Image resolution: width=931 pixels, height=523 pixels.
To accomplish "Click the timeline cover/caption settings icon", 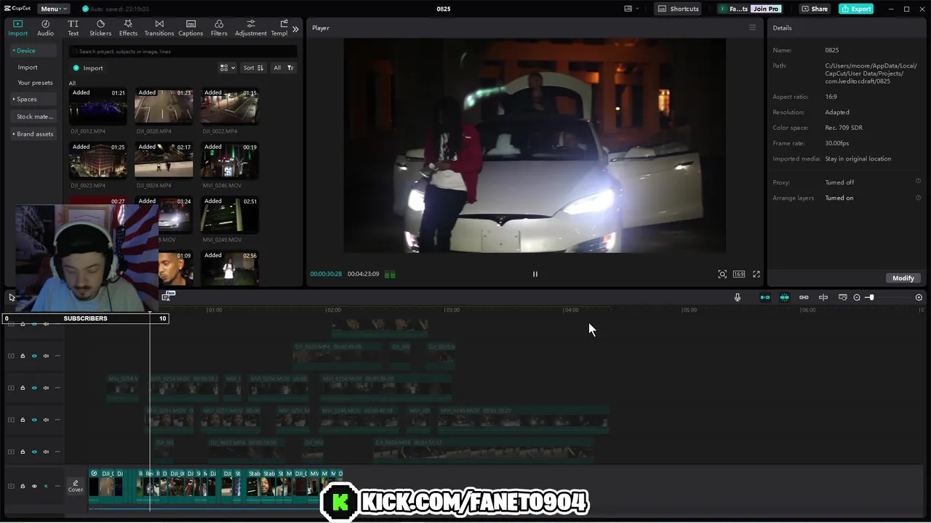I will pyautogui.click(x=843, y=297).
